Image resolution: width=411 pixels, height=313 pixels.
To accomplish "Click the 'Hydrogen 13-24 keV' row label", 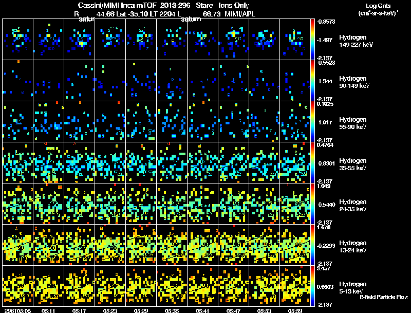I will pos(353,247).
